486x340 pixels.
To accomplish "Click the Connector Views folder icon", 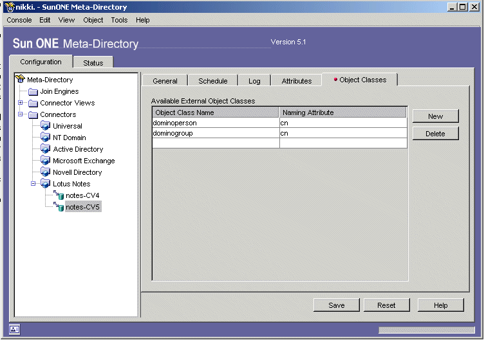I will pyautogui.click(x=33, y=103).
